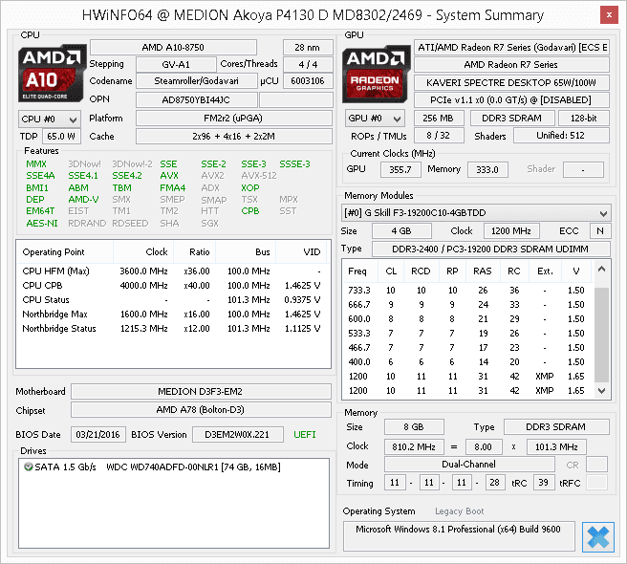Screen dimensions: 627x564
Task: Click the cache 2x96 + 4x16 + 2x2M field
Action: (234, 137)
